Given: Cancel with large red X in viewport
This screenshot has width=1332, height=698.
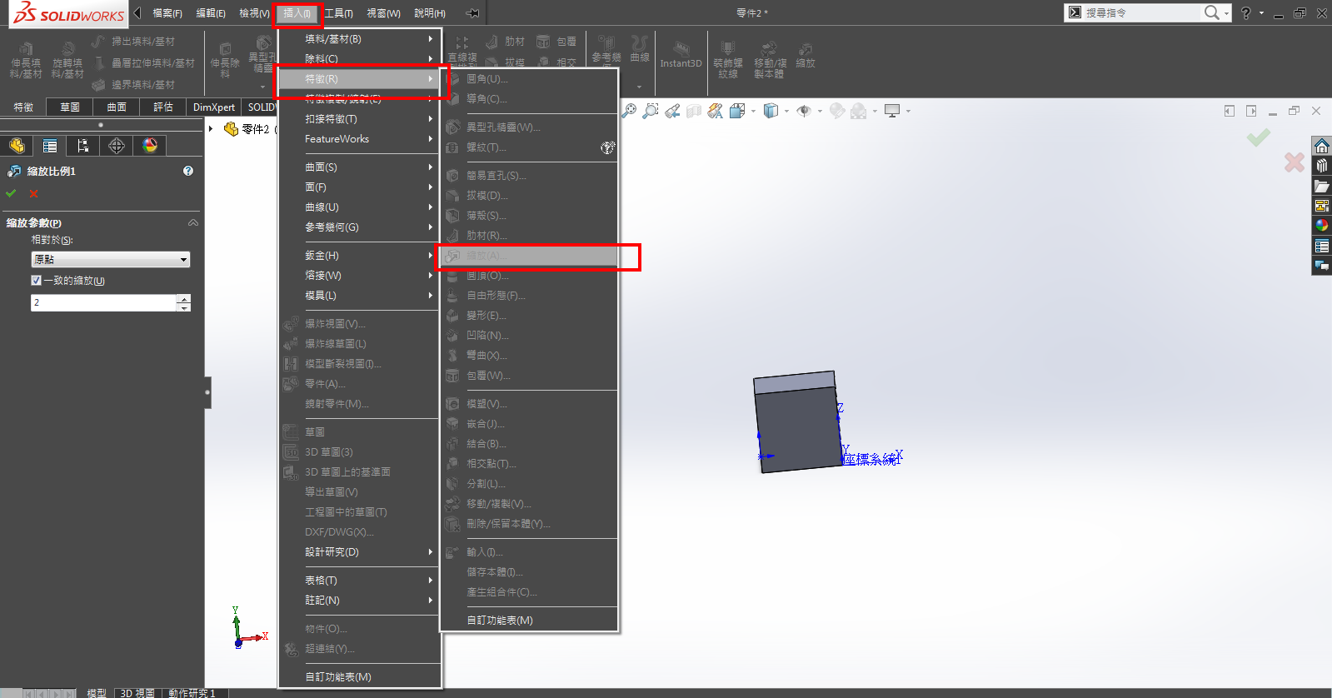Looking at the screenshot, I should click(x=1294, y=162).
